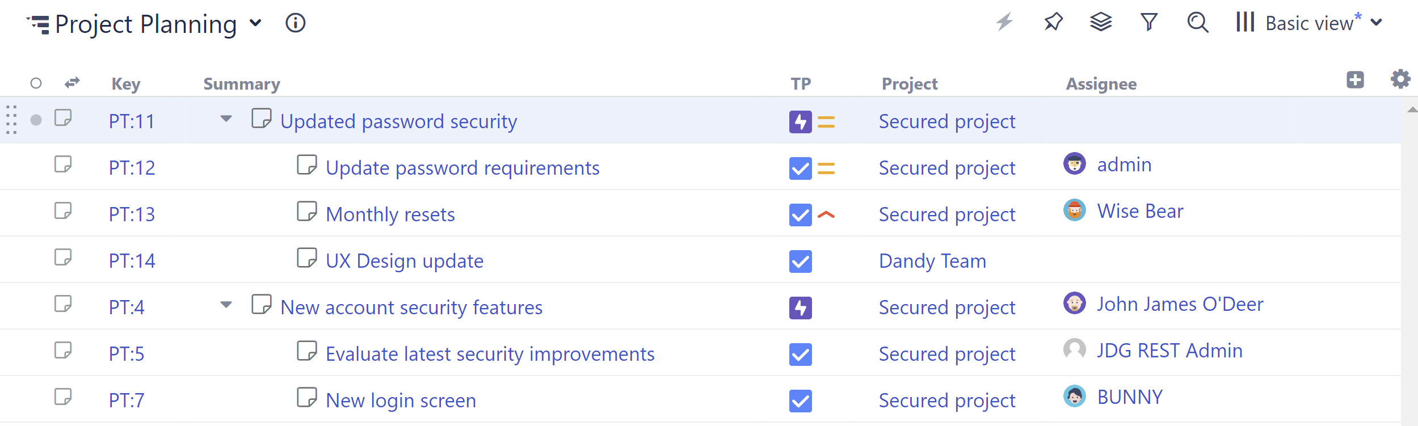Click the note checkbox beside PT:12
The height and width of the screenshot is (426, 1418).
63,165
